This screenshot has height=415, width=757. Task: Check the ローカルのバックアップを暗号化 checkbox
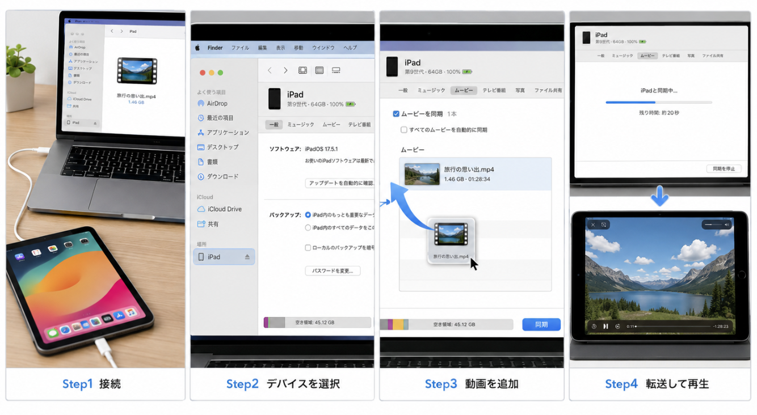coord(308,248)
